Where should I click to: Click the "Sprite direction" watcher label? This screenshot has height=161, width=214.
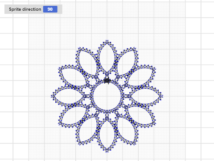pos(25,9)
